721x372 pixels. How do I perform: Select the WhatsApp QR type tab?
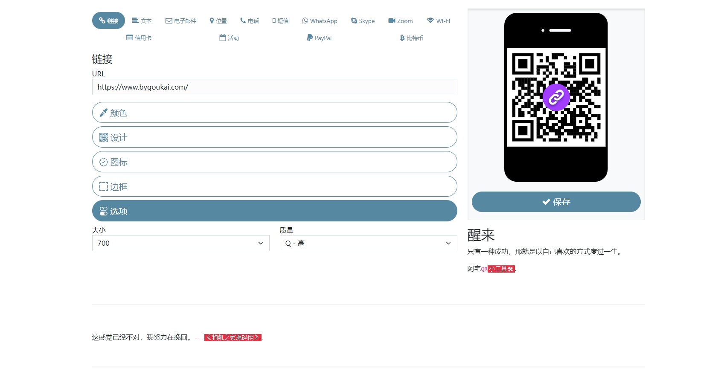[320, 21]
